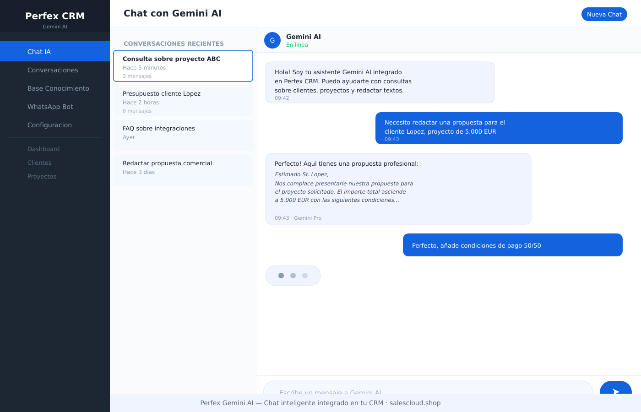The image size is (641, 412).
Task: Click the Gemini AI avatar circle
Action: 272,40
